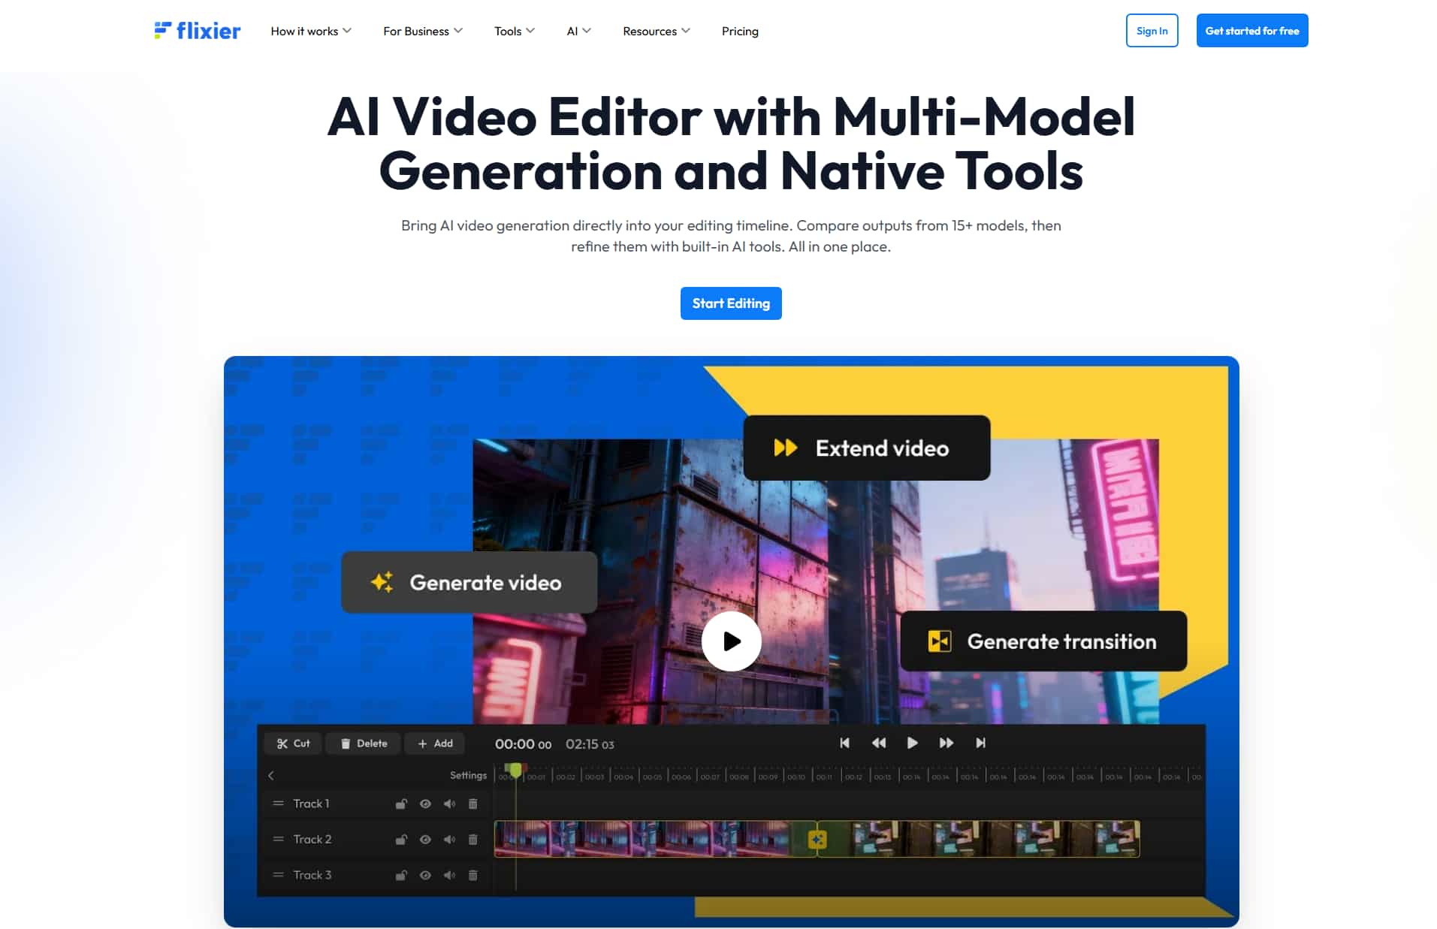
Task: Open the For Business dropdown
Action: pyautogui.click(x=423, y=31)
